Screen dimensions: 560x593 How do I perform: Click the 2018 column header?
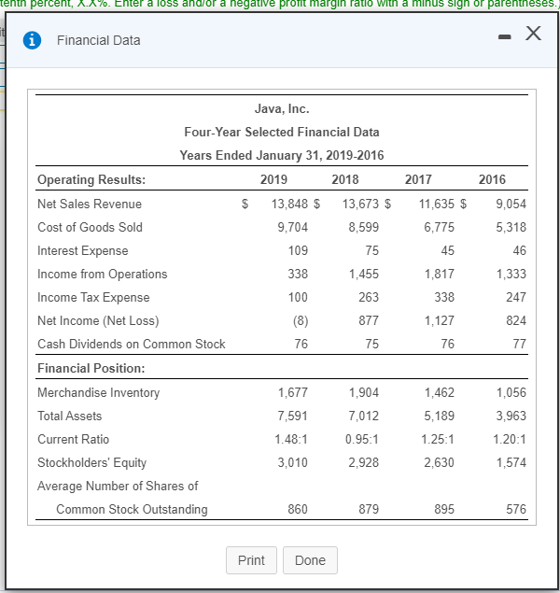pyautogui.click(x=345, y=179)
